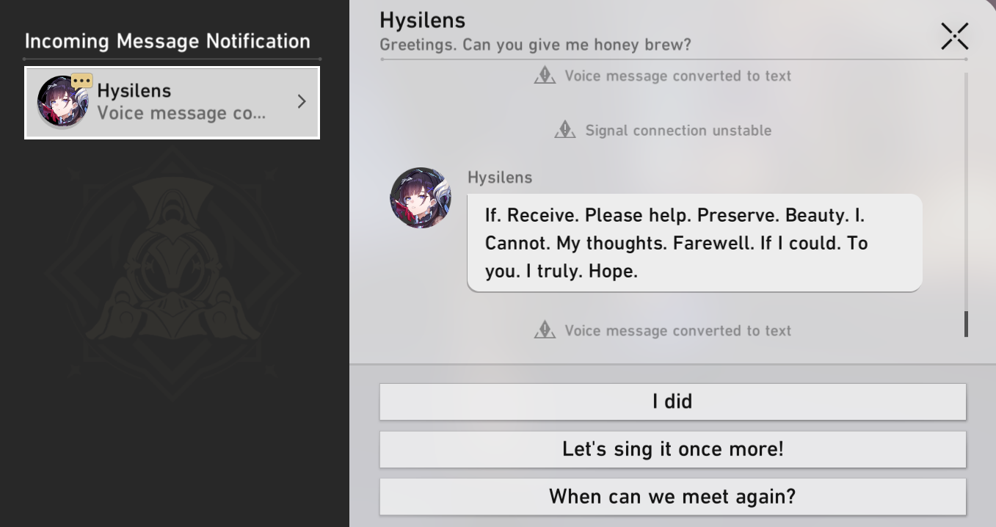Image resolution: width=996 pixels, height=527 pixels.
Task: Choose reply 'Let's sing it once more!'
Action: [x=672, y=449]
